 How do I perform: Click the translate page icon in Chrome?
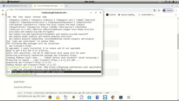[155, 10]
